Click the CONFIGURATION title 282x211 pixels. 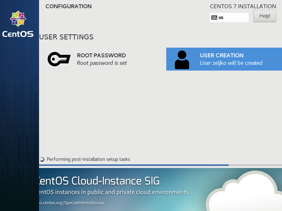[68, 6]
